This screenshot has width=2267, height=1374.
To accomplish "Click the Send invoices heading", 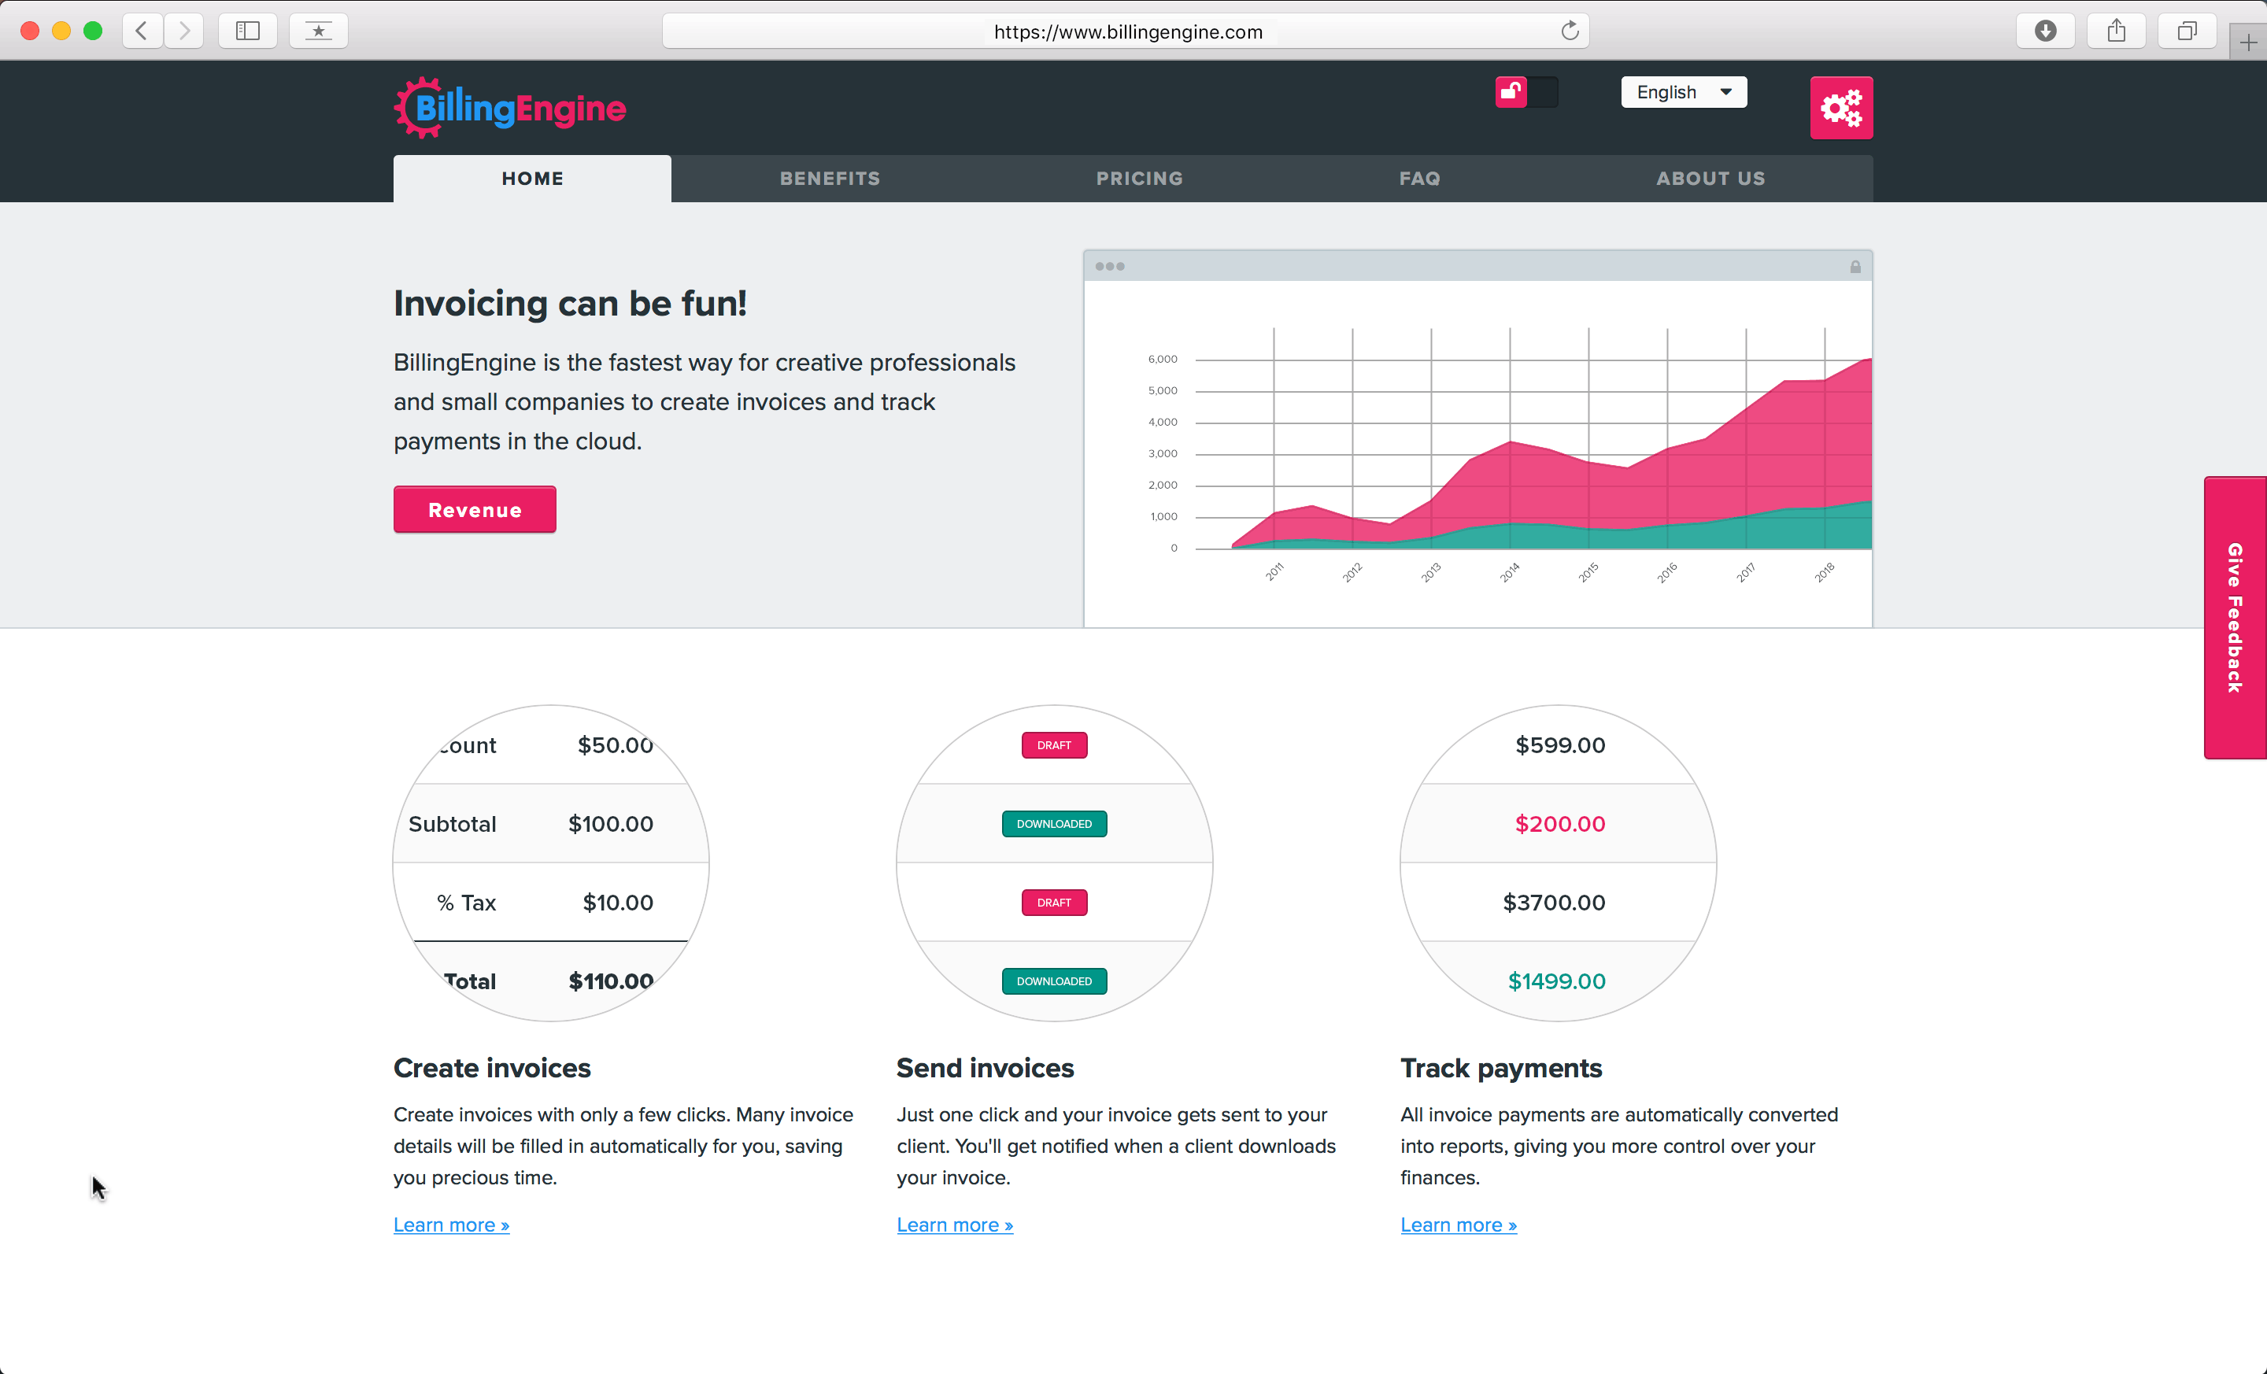I will 986,1068.
